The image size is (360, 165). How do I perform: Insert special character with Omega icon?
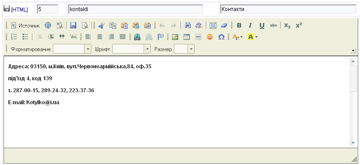[221, 37]
